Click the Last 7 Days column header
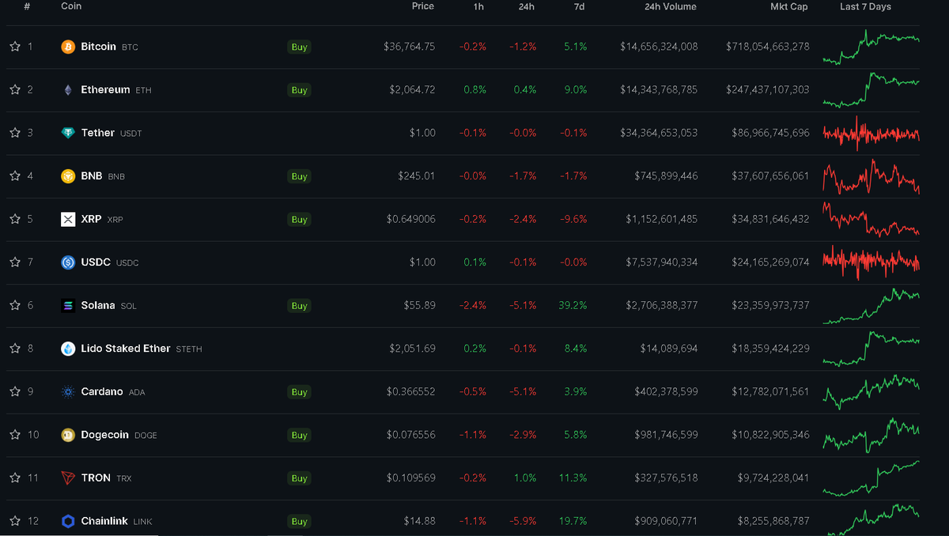949x536 pixels. click(x=865, y=6)
